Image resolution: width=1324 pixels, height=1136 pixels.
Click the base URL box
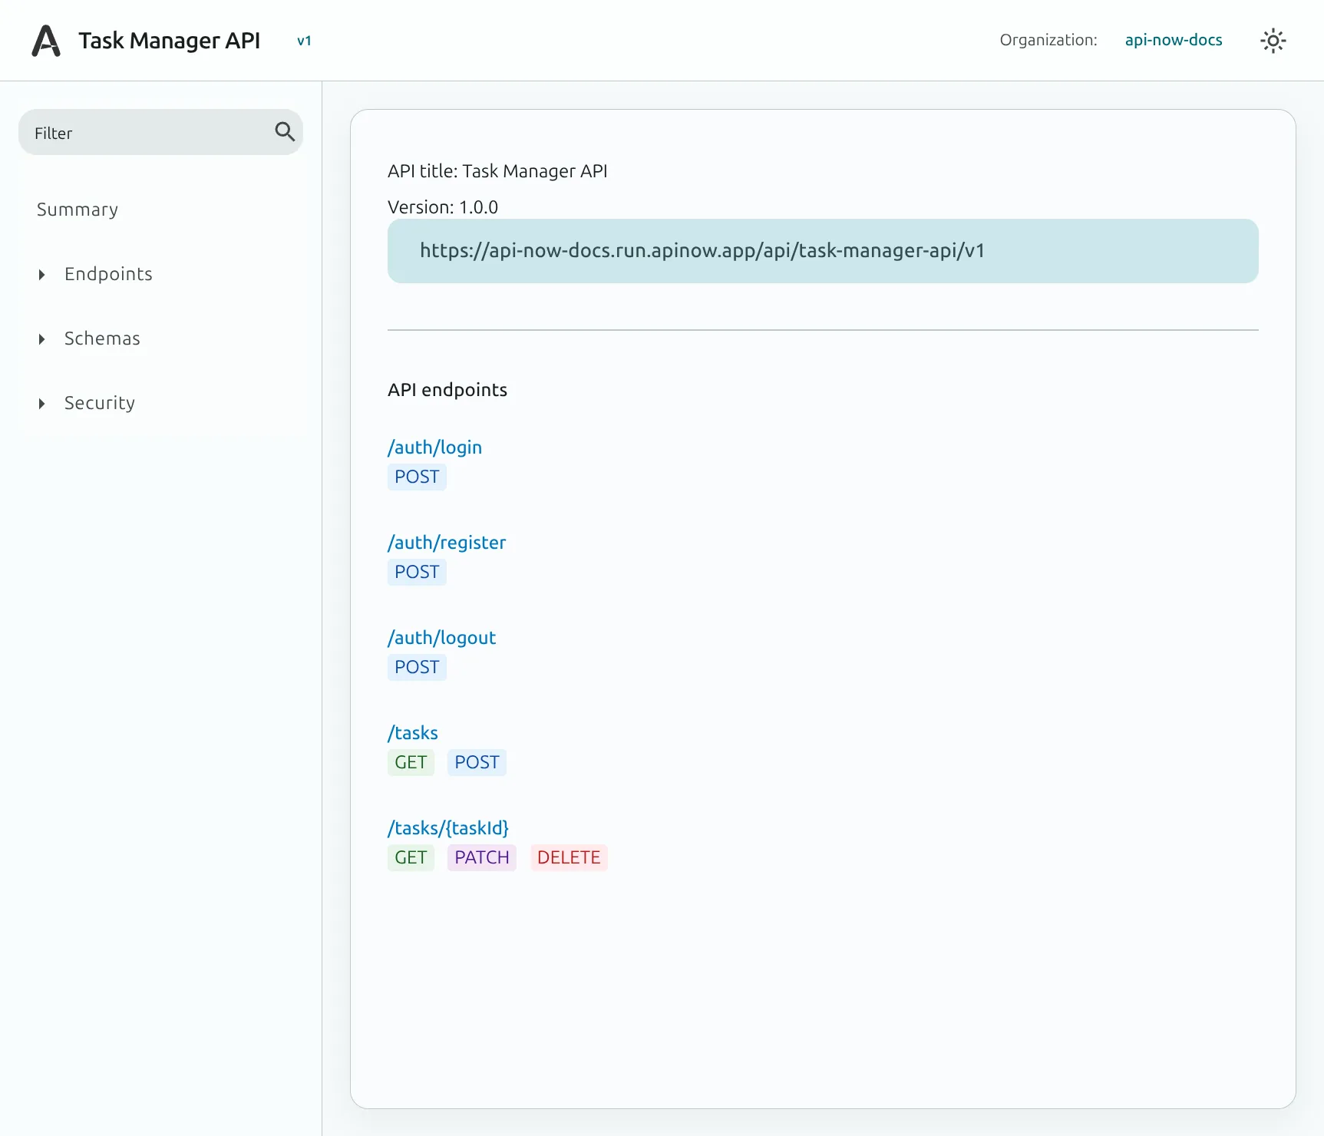823,251
